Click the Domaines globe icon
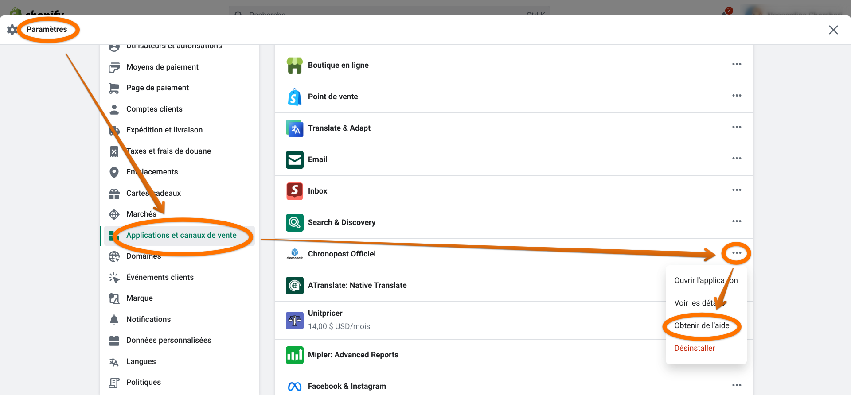 [x=114, y=256]
